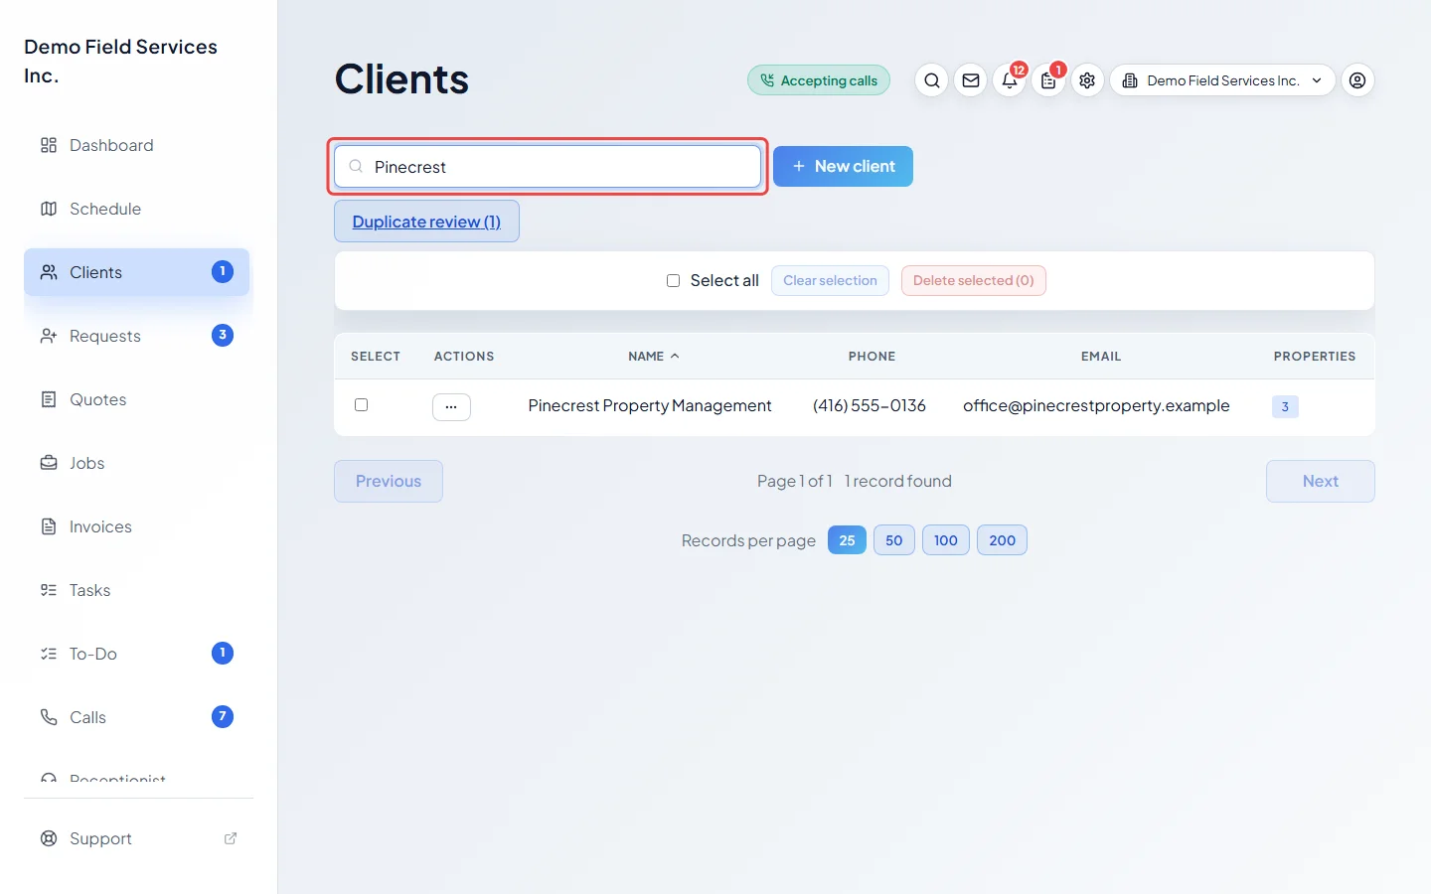The image size is (1431, 894).
Task: Open the global search magnifier icon in header
Action: pos(931,80)
